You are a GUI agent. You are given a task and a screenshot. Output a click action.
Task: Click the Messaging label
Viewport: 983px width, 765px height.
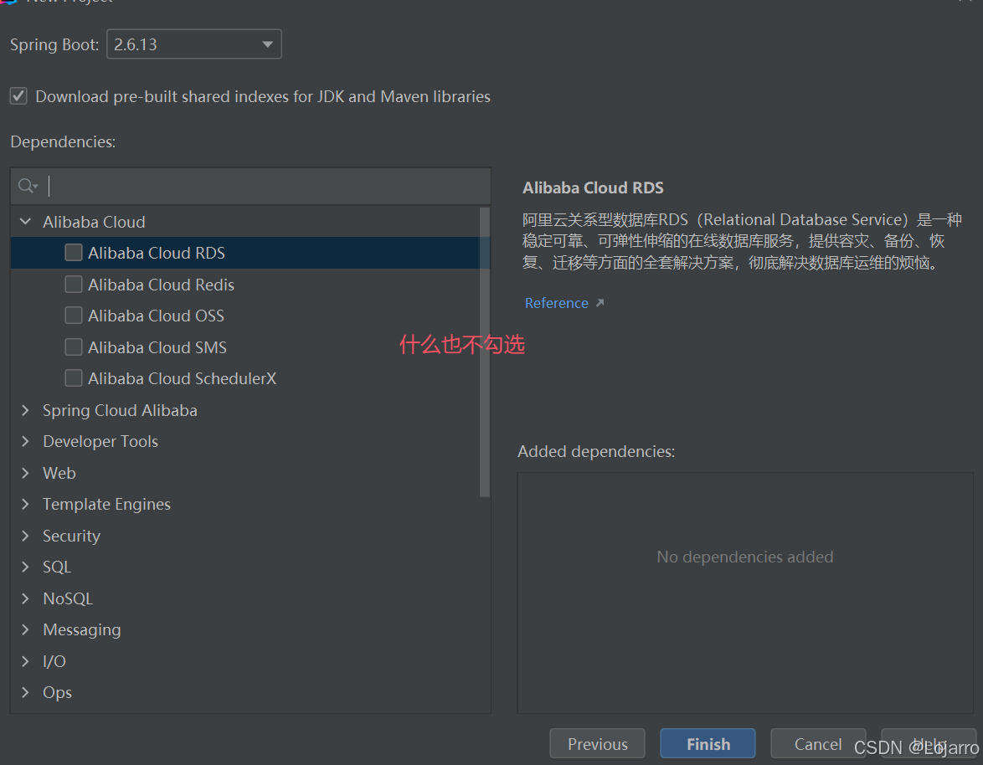(82, 630)
